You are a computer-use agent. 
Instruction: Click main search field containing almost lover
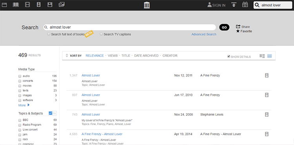coord(129,27)
